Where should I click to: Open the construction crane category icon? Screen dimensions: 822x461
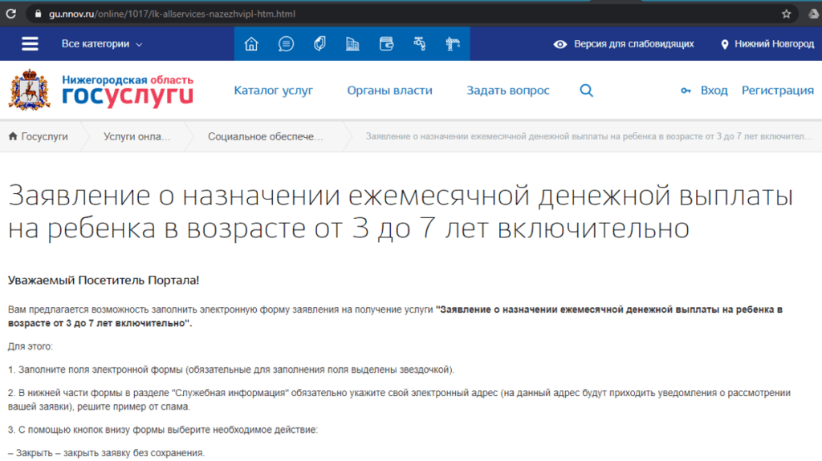453,44
